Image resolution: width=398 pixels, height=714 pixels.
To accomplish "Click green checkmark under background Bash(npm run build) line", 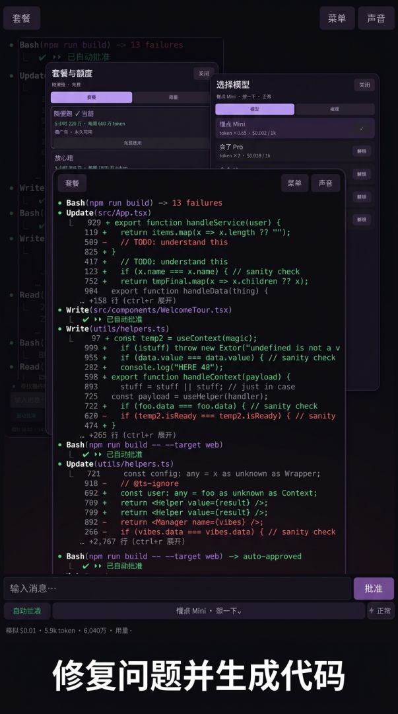I will click(x=42, y=57).
